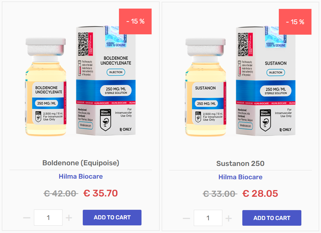The height and width of the screenshot is (233, 321).
Task: Open the Sustanon 250 product title
Action: coord(240,164)
